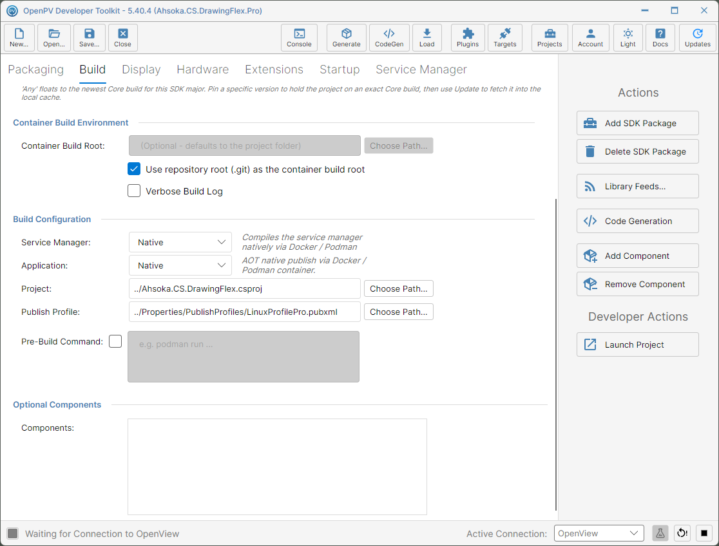This screenshot has height=546, width=719.
Task: Switch to the Hardware tab
Action: click(203, 70)
